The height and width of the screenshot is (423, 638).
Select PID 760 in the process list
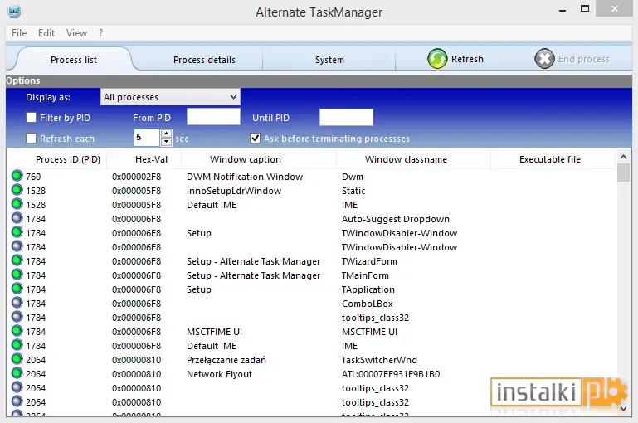pyautogui.click(x=33, y=177)
